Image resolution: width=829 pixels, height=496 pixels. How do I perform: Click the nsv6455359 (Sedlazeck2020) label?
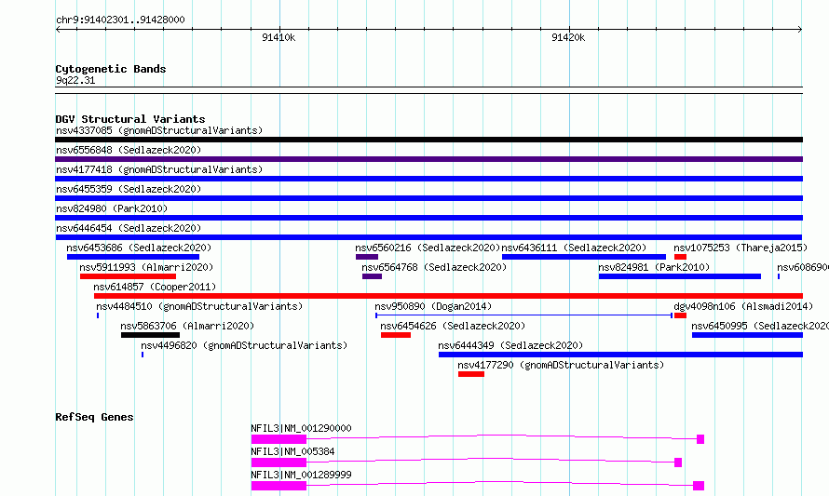[x=129, y=189]
